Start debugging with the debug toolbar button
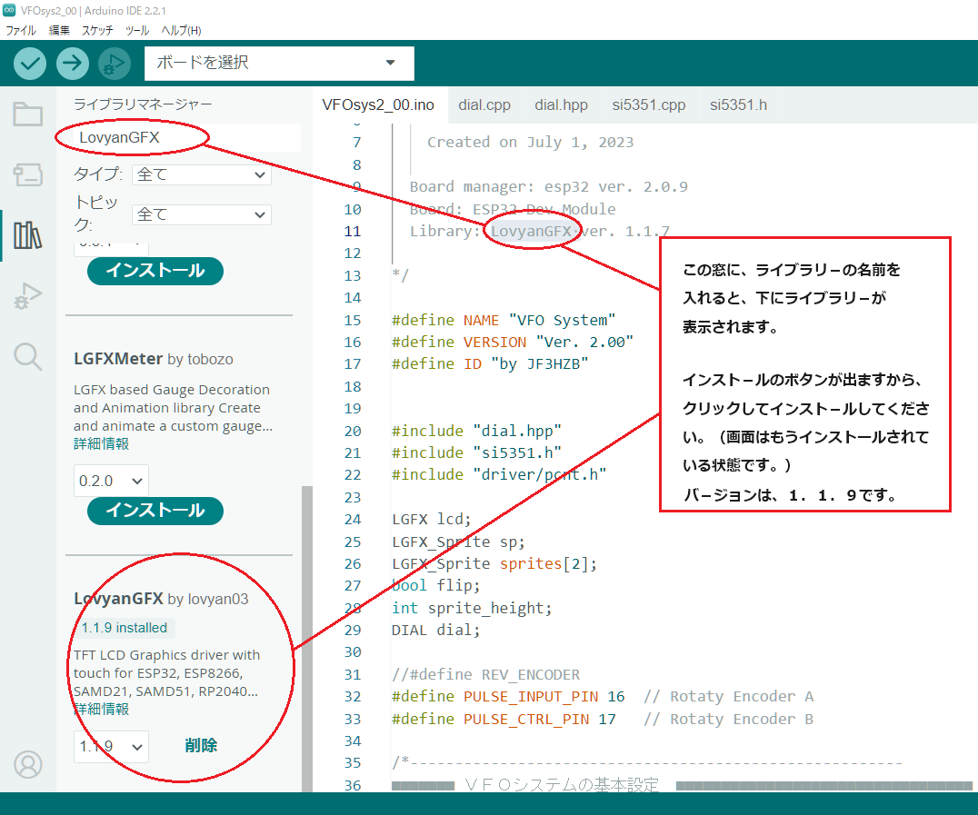978x815 pixels. click(x=115, y=63)
